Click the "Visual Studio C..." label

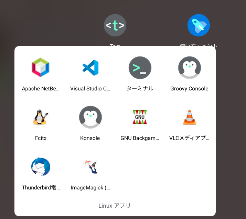[90, 89]
